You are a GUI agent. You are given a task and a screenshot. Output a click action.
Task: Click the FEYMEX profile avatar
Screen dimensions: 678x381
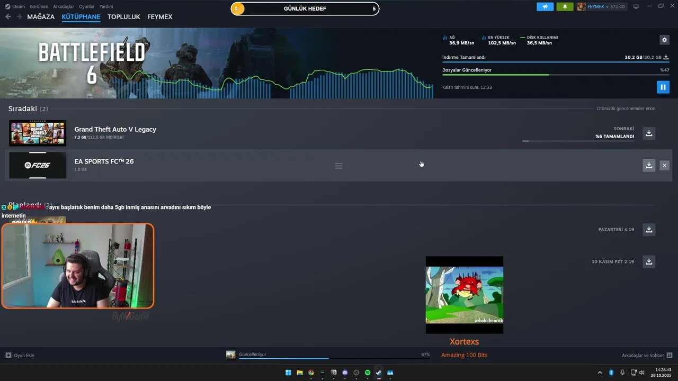[x=581, y=6]
